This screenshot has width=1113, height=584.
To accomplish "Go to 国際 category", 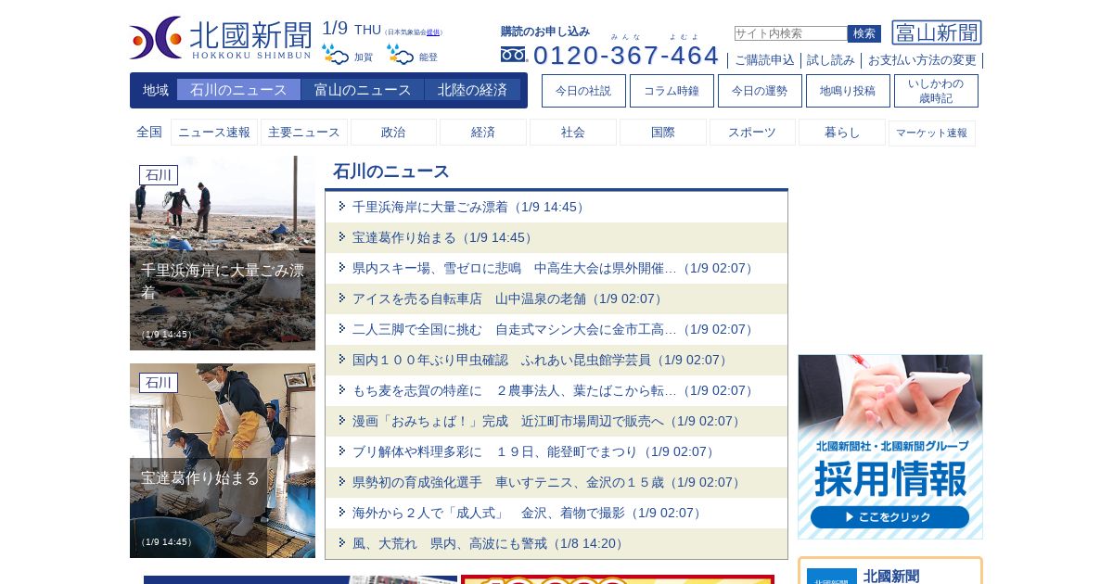I will click(x=663, y=133).
